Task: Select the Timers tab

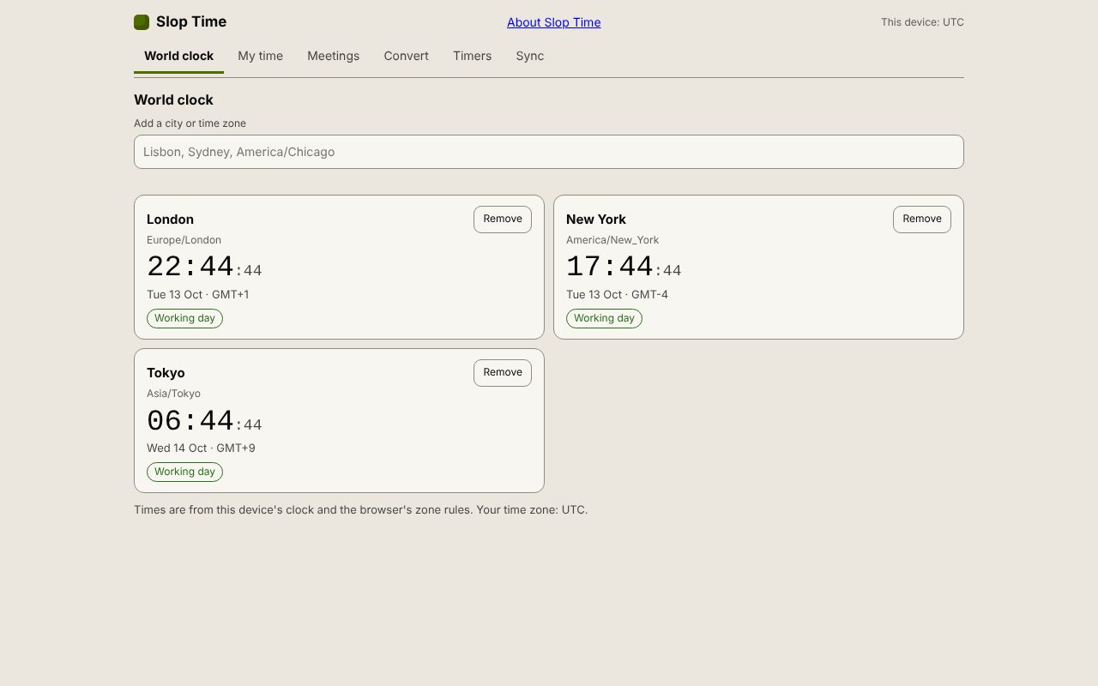Action: [x=472, y=56]
